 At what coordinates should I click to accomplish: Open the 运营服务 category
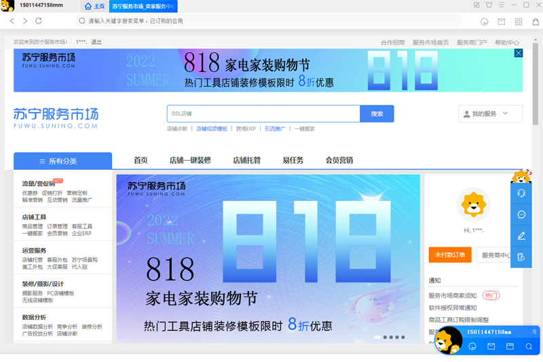click(x=34, y=251)
